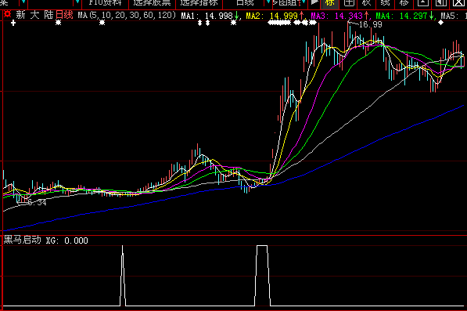Open the F10资料 tab
The height and width of the screenshot is (311, 467).
click(x=105, y=3)
